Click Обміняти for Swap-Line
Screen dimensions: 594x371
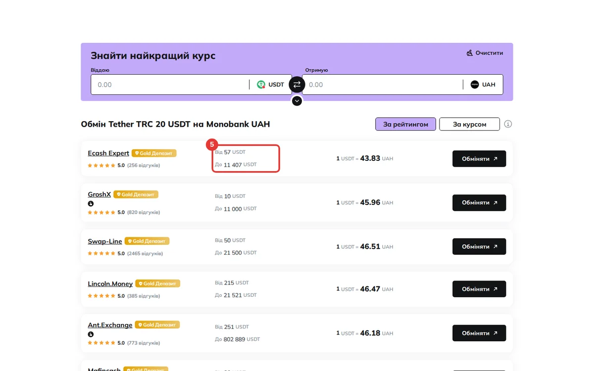pyautogui.click(x=479, y=246)
